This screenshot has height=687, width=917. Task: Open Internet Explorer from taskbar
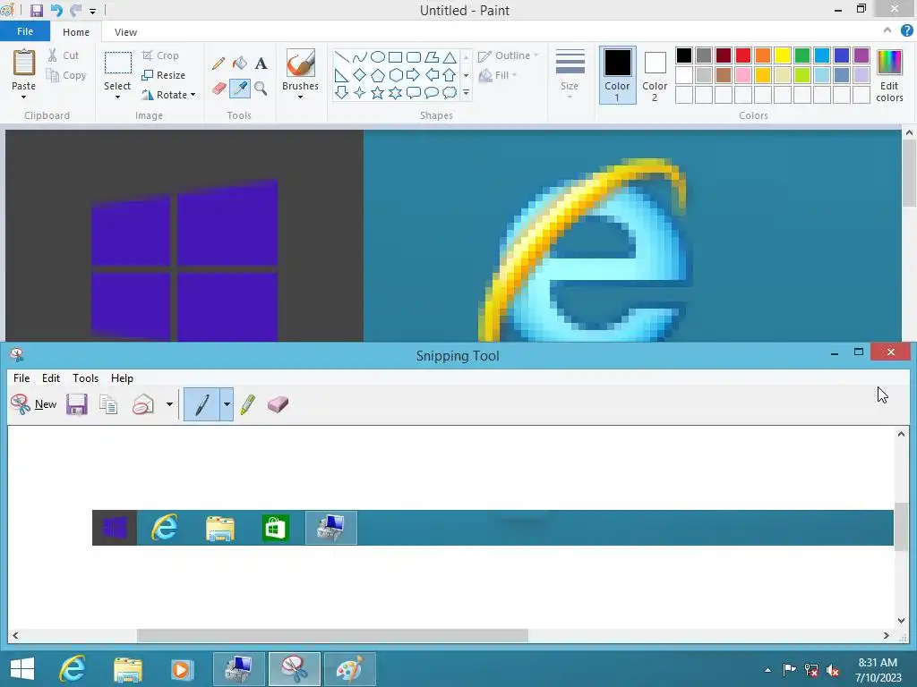click(73, 669)
